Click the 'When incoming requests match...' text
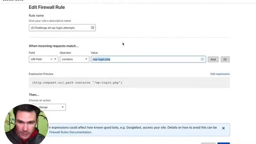256x144 pixels. click(x=54, y=46)
